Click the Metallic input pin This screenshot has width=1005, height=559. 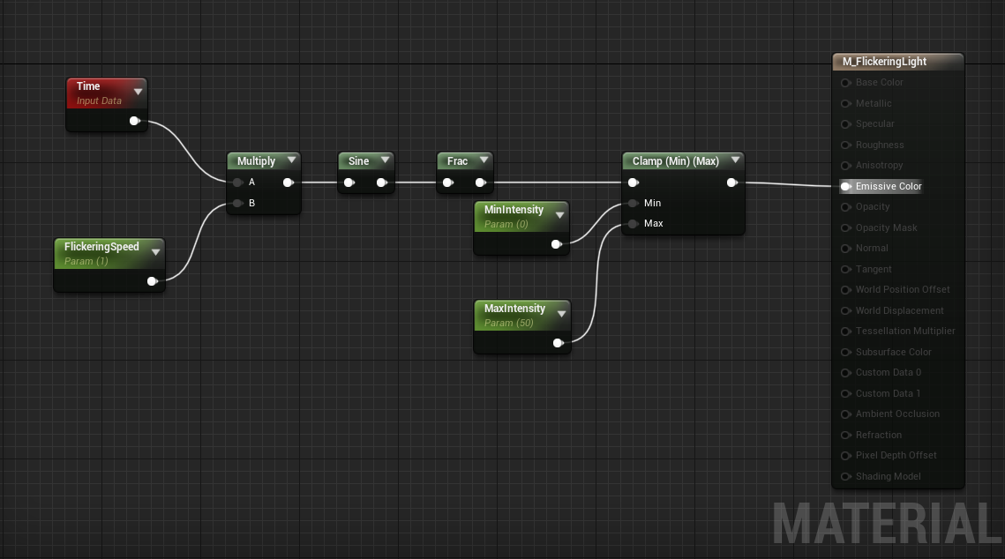(846, 103)
